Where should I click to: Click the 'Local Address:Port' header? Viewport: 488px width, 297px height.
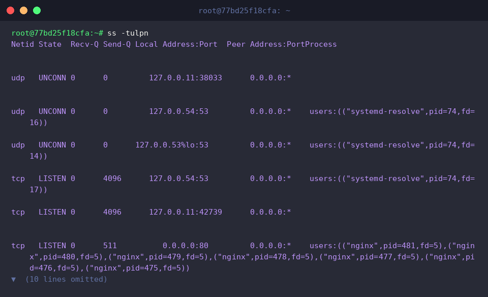click(x=176, y=44)
